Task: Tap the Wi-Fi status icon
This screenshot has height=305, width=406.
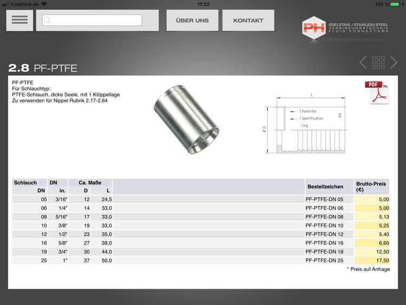Action: (x=44, y=4)
